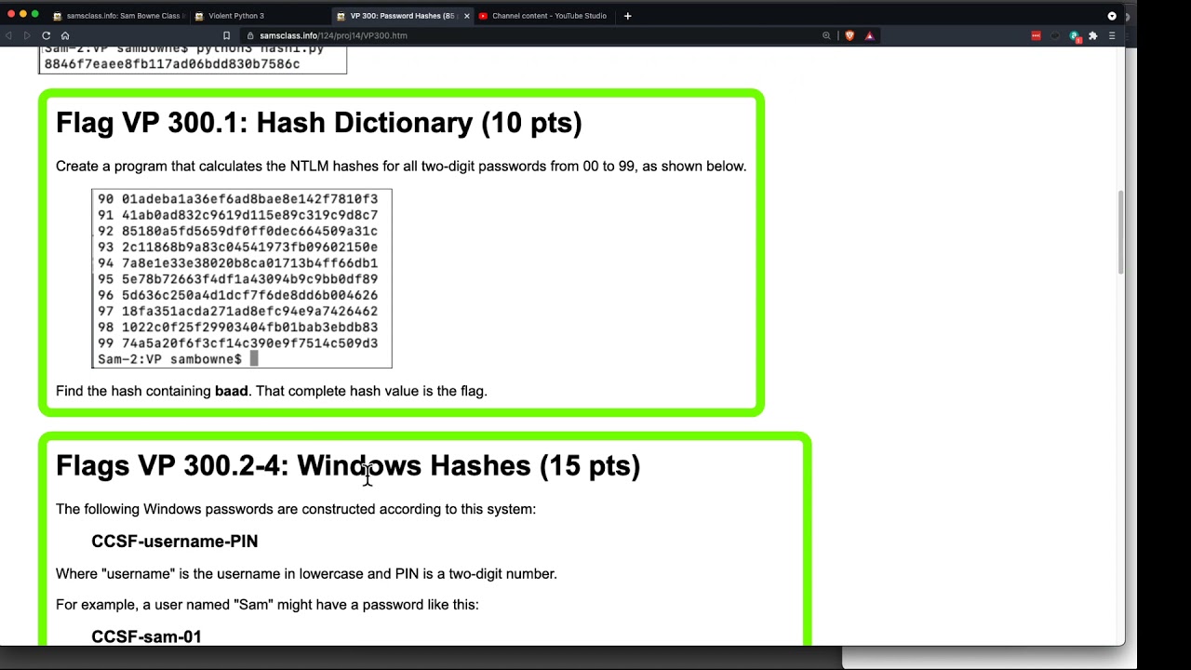Click the hash line starting with 95
The image size is (1191, 670).
(x=237, y=279)
